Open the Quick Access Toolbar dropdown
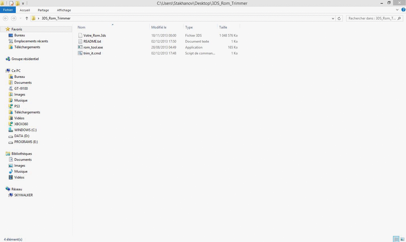The width and height of the screenshot is (406, 242). [23, 3]
